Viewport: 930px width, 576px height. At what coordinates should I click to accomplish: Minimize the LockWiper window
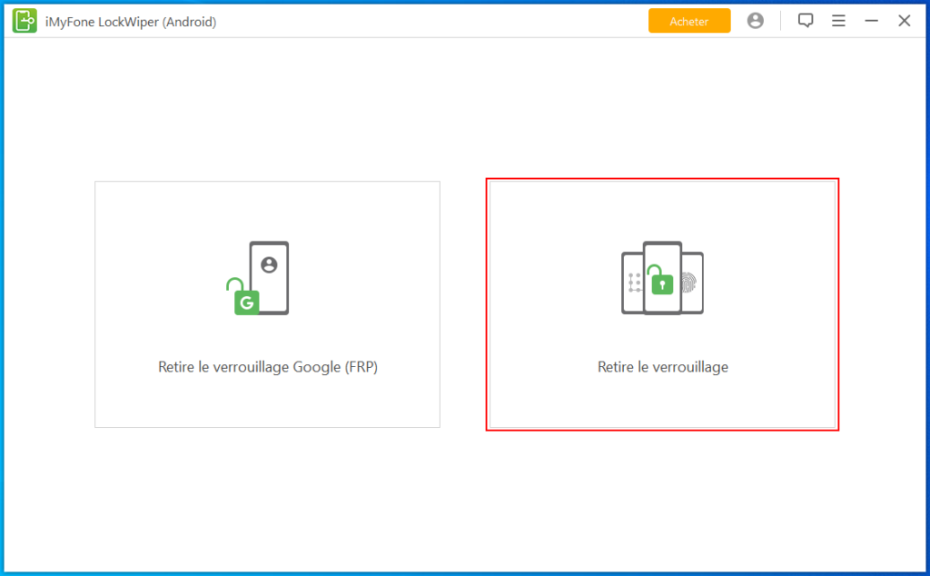pos(871,21)
